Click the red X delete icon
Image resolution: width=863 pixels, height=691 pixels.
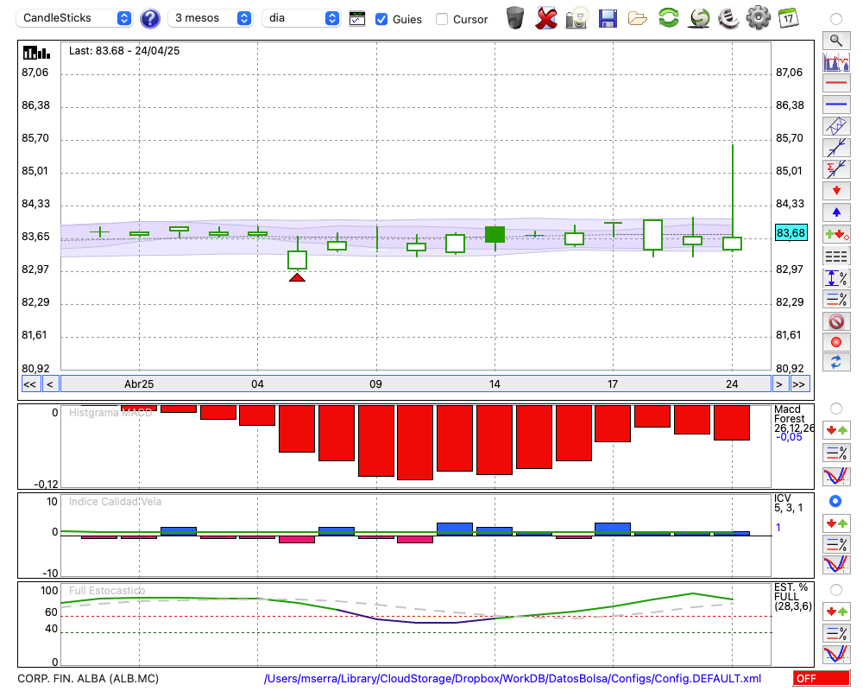pos(546,18)
